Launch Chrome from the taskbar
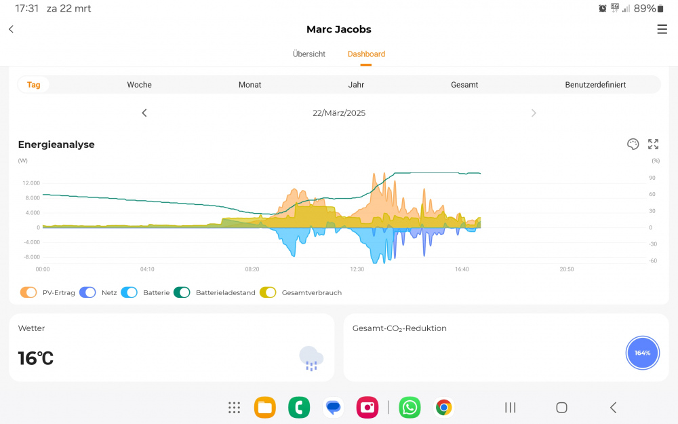 (x=444, y=407)
